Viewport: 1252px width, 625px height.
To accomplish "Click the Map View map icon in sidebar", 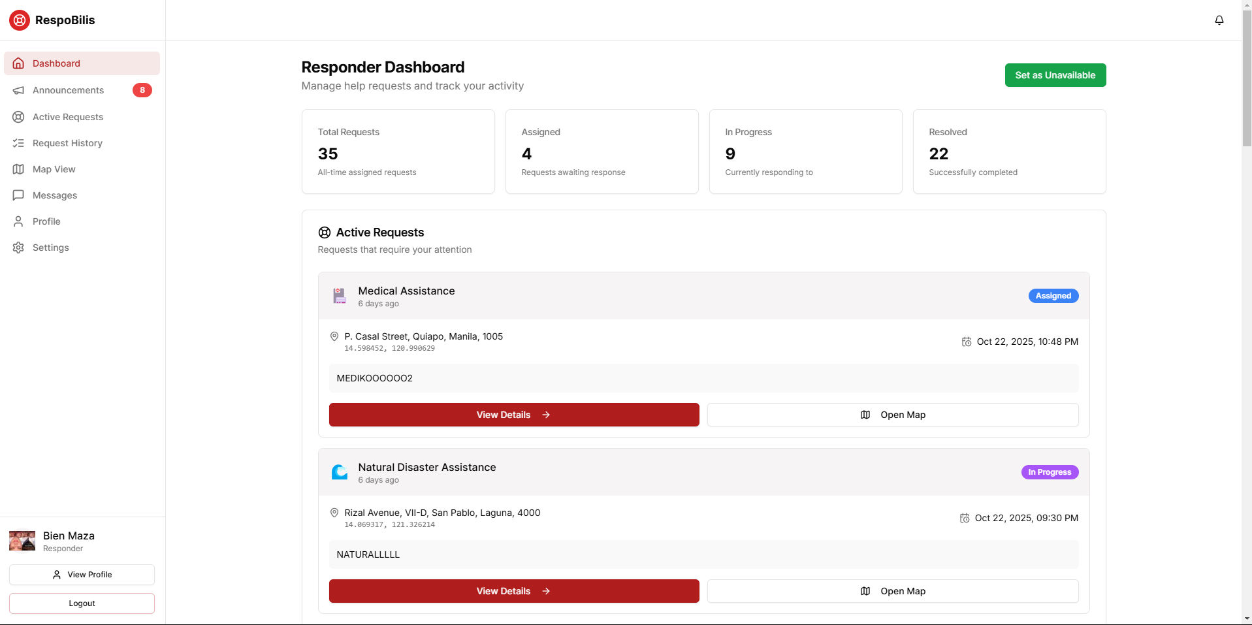I will click(18, 169).
